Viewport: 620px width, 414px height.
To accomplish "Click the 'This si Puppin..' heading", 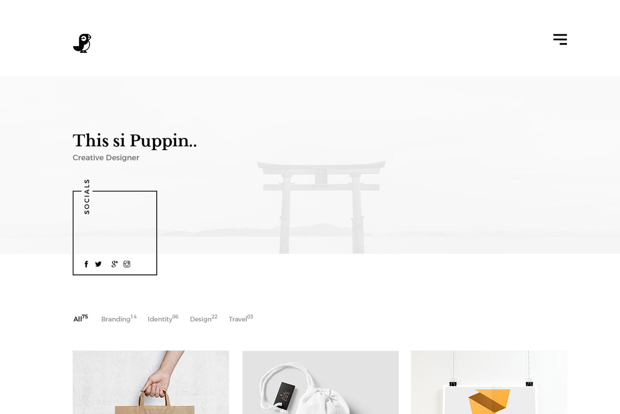I will 135,141.
